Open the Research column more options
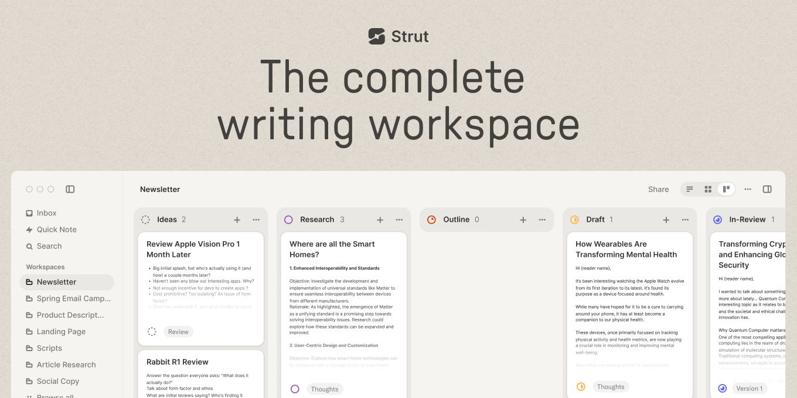The height and width of the screenshot is (398, 797). [x=399, y=220]
